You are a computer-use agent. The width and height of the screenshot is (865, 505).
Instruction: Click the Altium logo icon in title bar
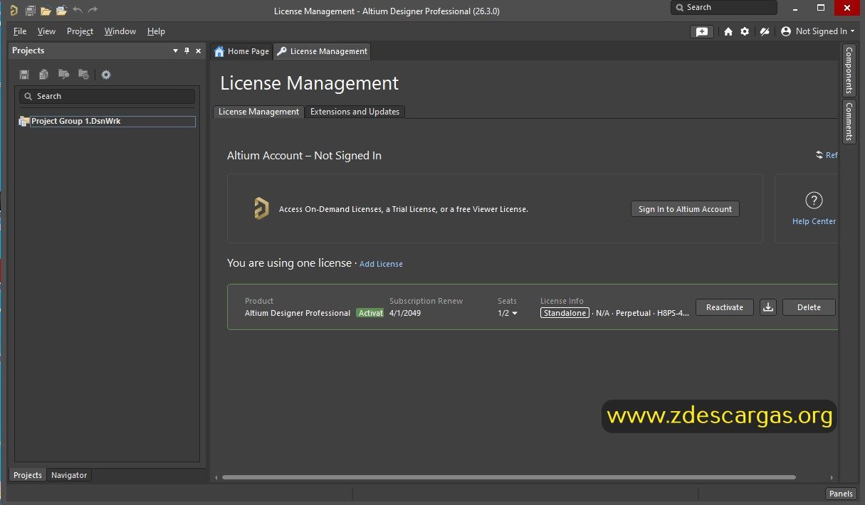[x=13, y=10]
